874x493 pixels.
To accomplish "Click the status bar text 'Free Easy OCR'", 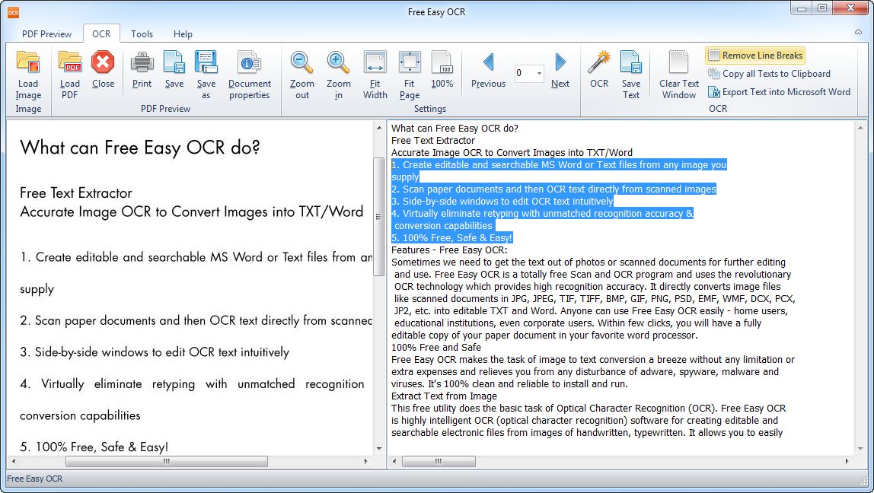I will pyautogui.click(x=34, y=479).
